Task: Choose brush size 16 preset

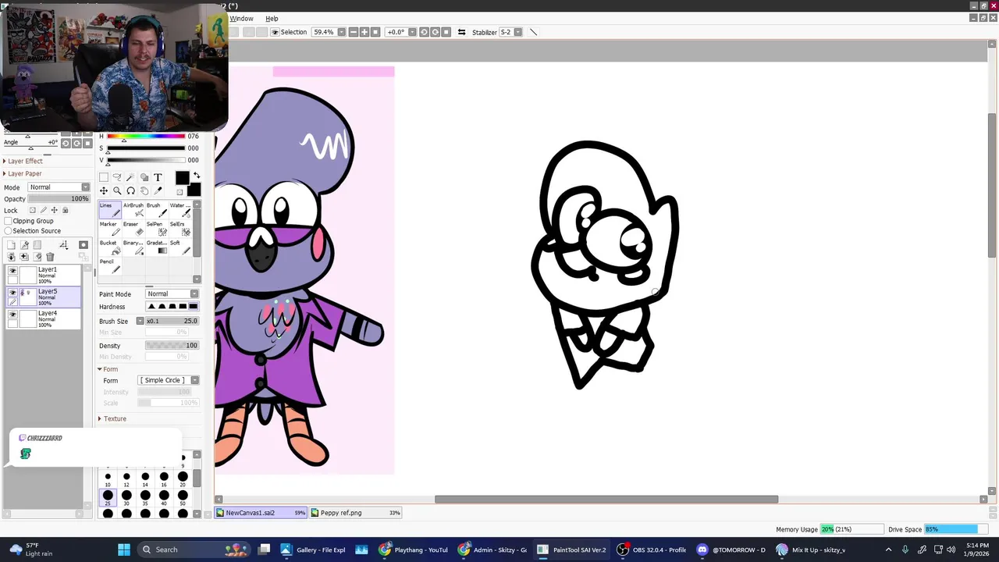Action: pyautogui.click(x=164, y=478)
